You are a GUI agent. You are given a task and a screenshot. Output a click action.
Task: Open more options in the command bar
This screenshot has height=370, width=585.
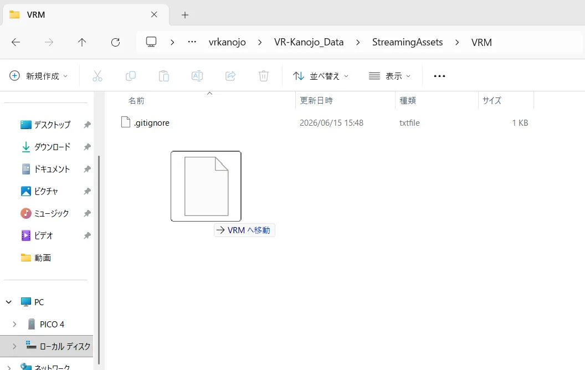tap(439, 76)
